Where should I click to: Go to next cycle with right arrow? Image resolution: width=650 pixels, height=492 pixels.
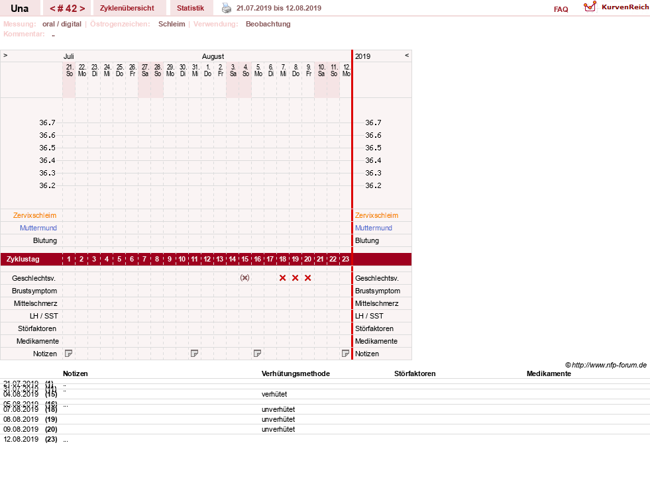click(x=82, y=9)
